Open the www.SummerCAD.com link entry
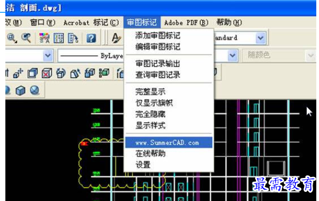 coord(169,143)
